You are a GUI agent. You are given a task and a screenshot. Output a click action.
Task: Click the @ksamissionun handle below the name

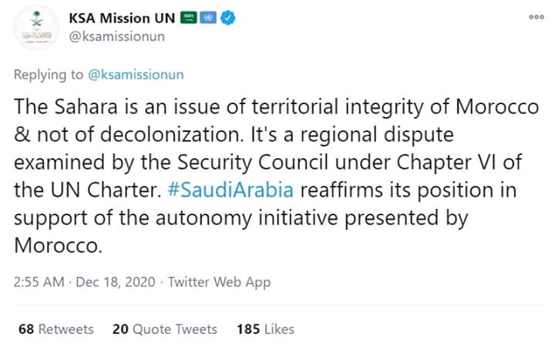coord(116,35)
